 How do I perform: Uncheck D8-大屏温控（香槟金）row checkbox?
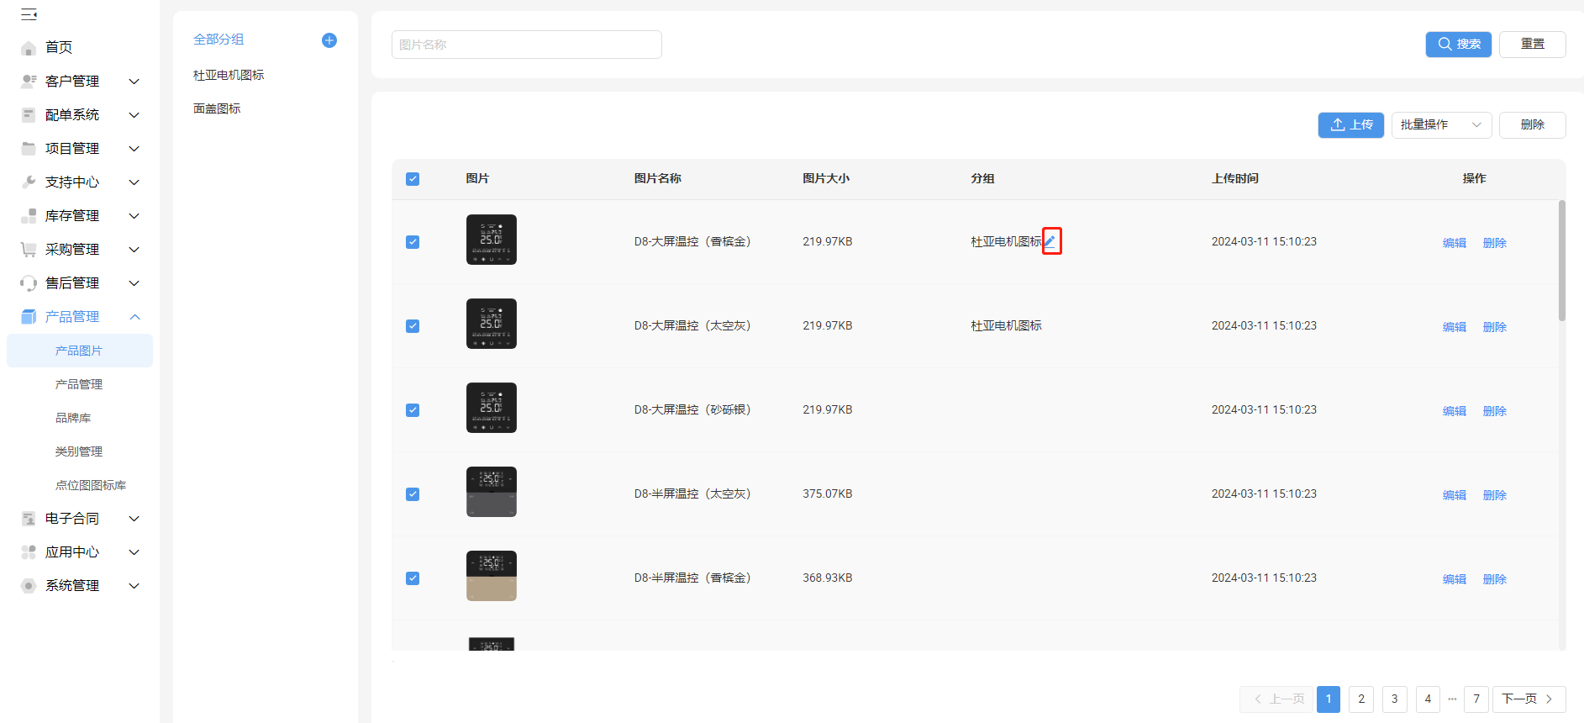413,242
